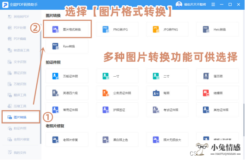
Task: Open 转语音工具 in the sidebar
Action: click(19, 50)
